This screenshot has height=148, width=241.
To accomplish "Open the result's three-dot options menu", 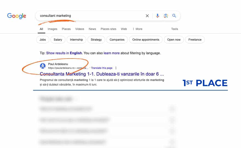I will click(x=116, y=68).
